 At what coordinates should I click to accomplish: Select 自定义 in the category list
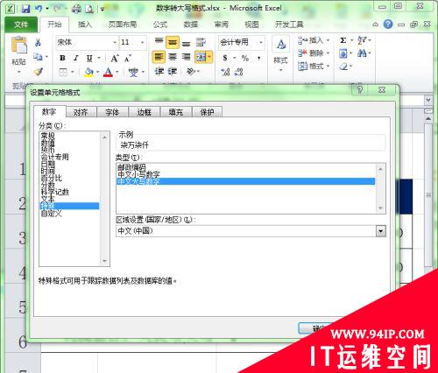tap(52, 214)
